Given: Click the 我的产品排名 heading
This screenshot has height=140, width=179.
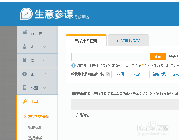Looking at the screenshot, I should 81,94.
